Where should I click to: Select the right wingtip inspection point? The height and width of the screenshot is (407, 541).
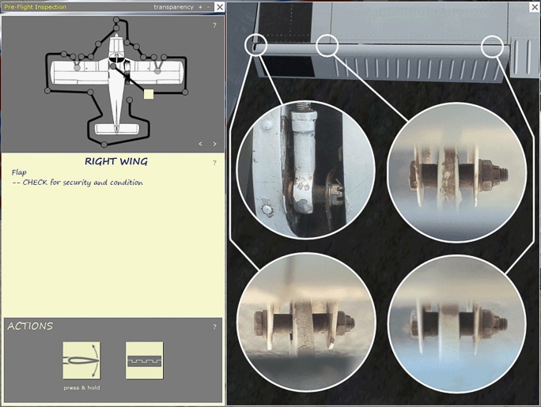point(187,91)
